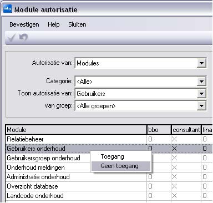Click the confirm checkmark toolbar icon

tap(12, 38)
